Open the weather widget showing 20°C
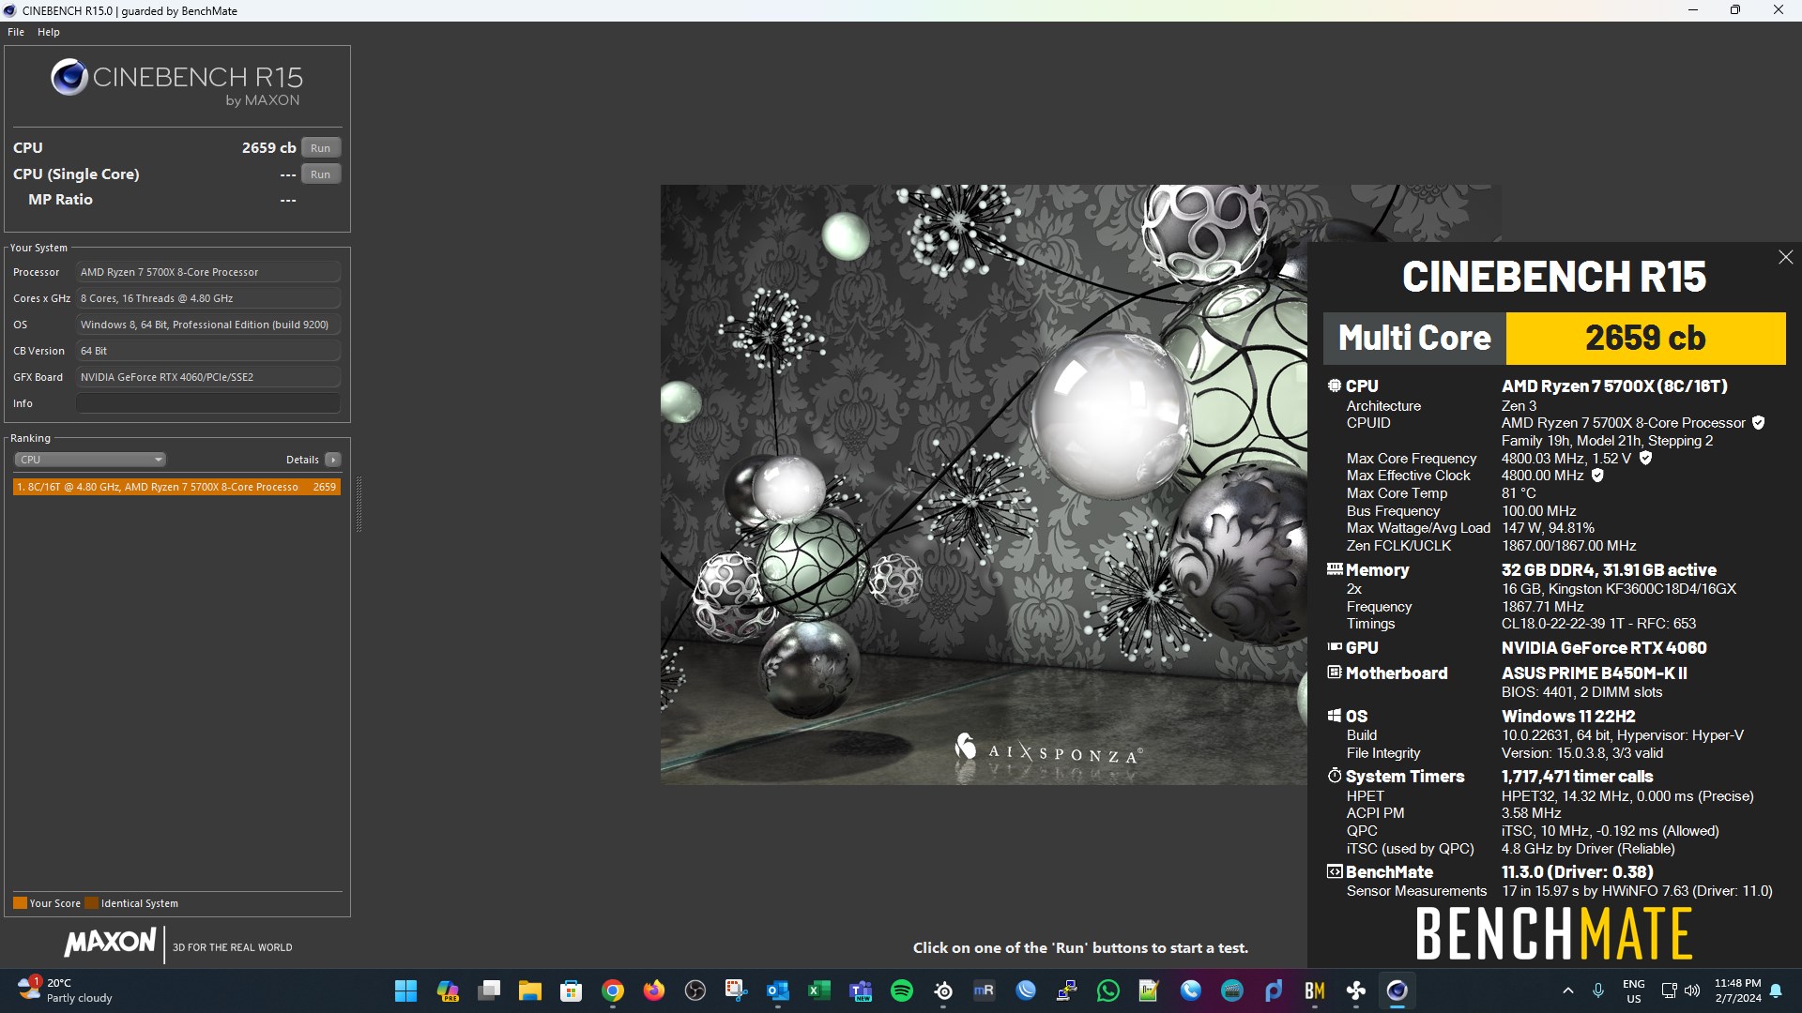 (x=66, y=990)
